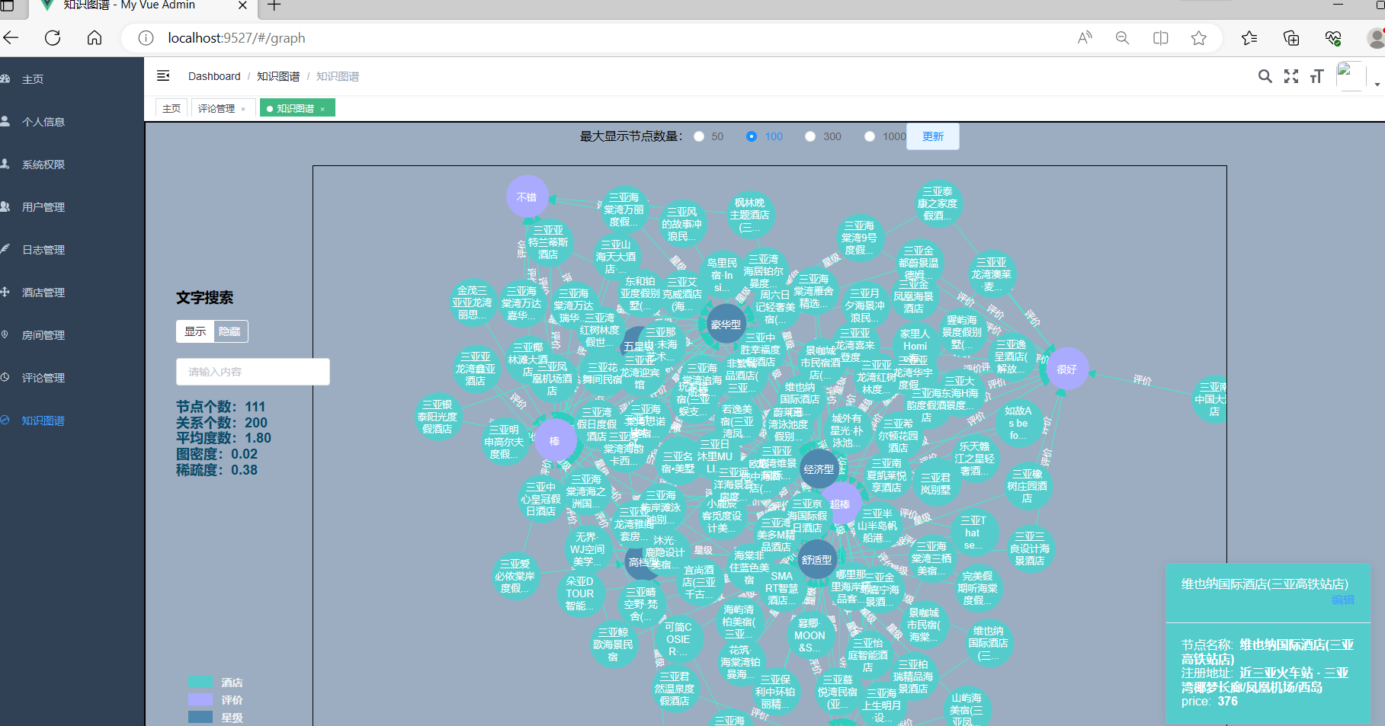Image resolution: width=1385 pixels, height=726 pixels.
Task: Click browser zoom out magnifier icon
Action: tap(1122, 38)
